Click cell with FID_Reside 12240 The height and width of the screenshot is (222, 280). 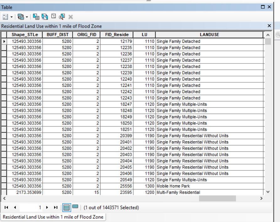point(117,79)
